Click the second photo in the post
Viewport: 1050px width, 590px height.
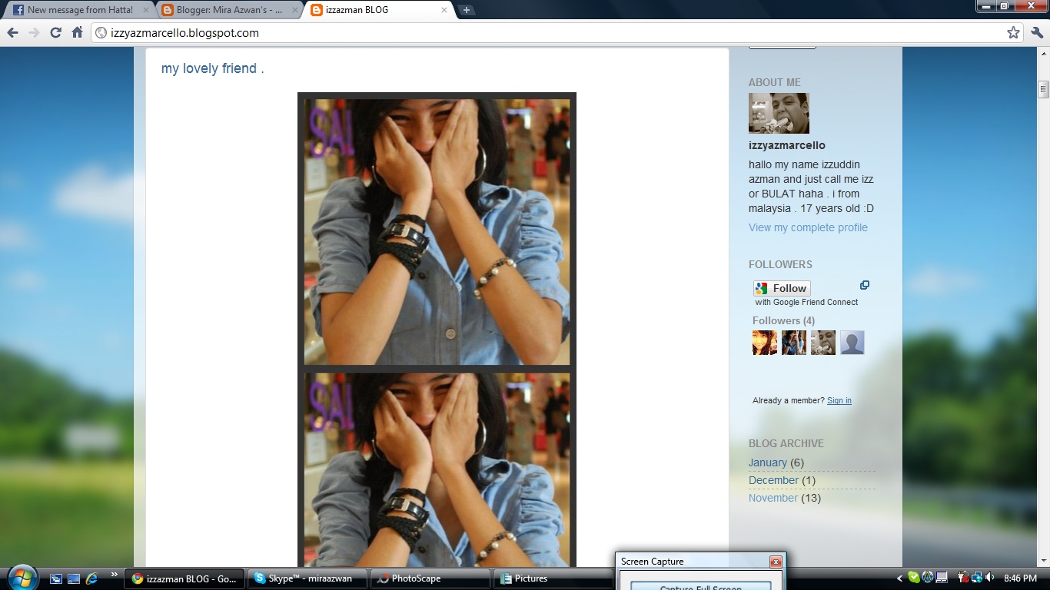pos(437,470)
